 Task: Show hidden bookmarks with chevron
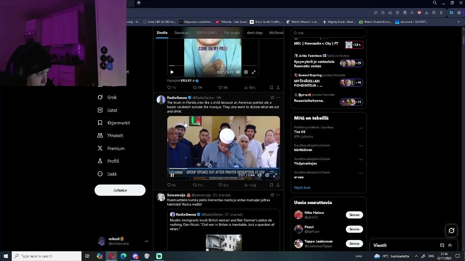[x=458, y=22]
